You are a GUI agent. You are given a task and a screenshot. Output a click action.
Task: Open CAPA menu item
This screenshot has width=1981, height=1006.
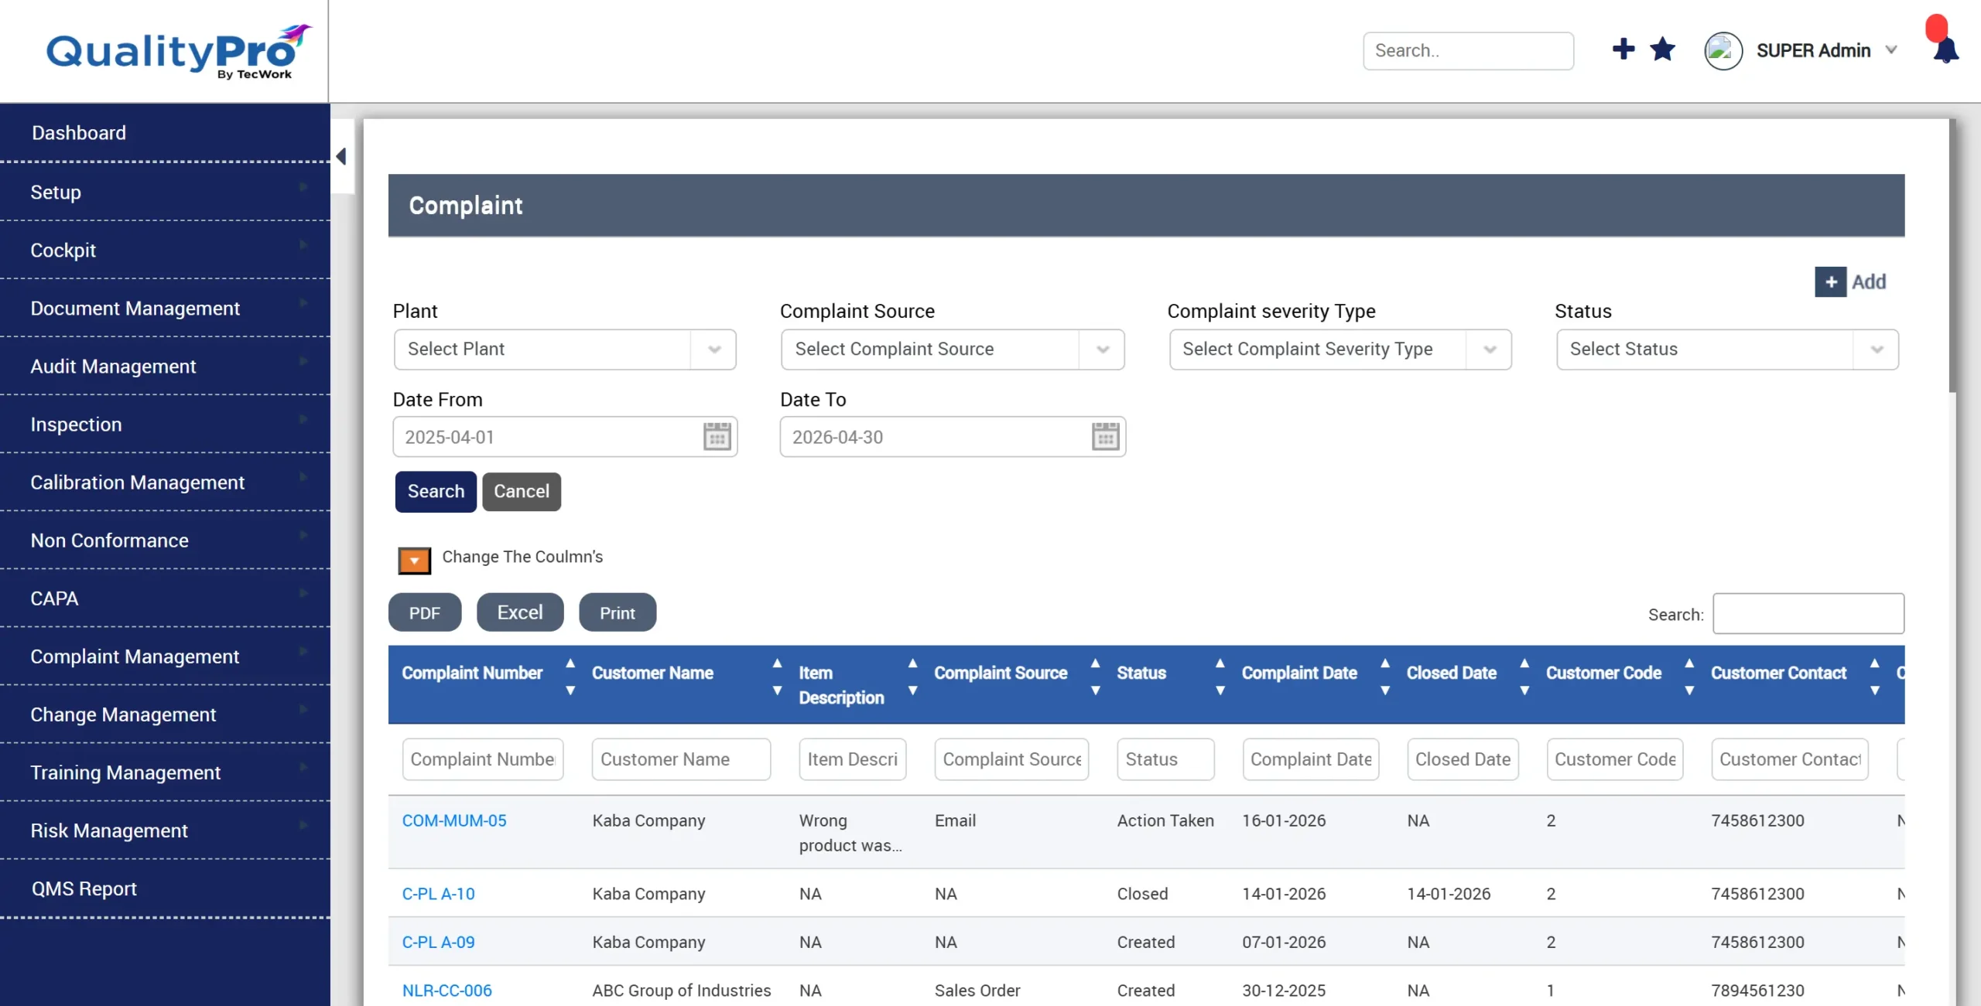pos(165,598)
